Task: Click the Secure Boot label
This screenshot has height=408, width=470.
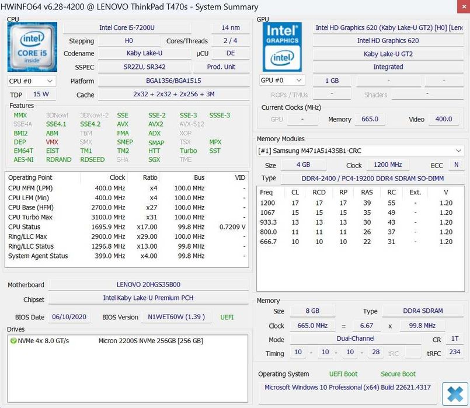Action: pyautogui.click(x=398, y=374)
